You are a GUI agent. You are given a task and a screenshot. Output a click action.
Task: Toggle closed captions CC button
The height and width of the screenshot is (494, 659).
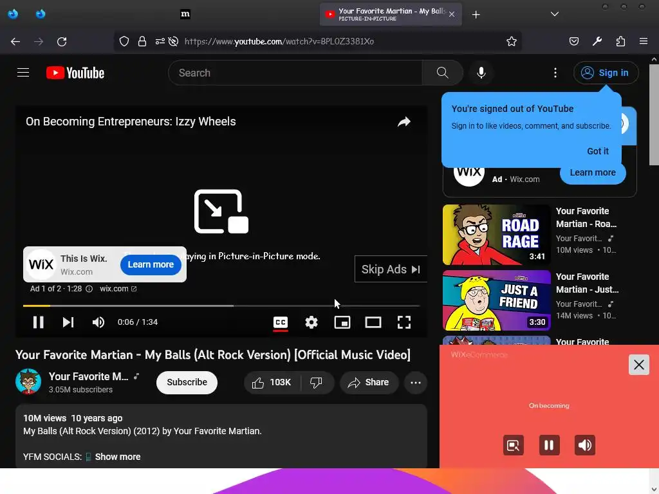281,322
